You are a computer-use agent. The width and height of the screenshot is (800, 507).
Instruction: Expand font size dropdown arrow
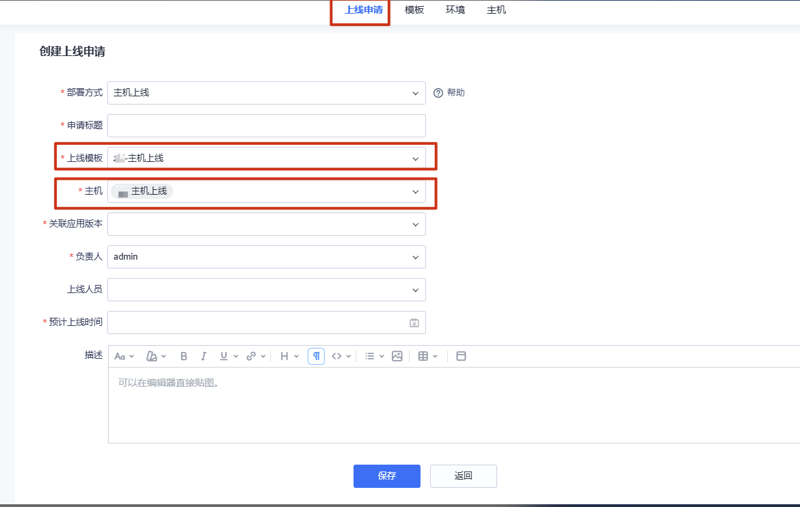click(x=132, y=357)
